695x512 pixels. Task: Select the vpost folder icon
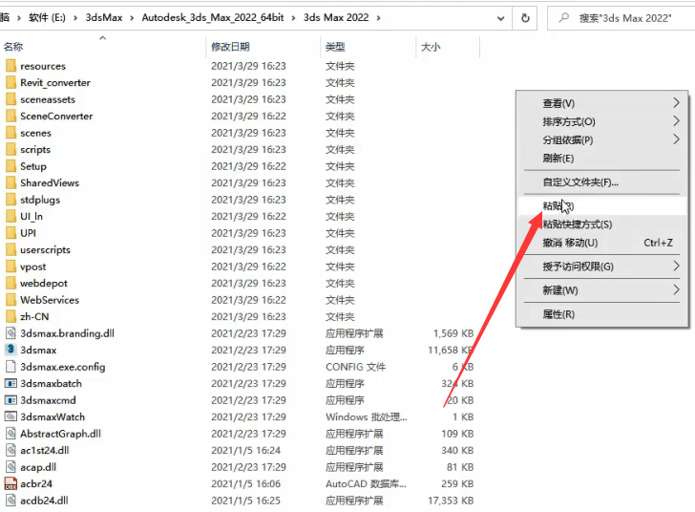tap(11, 267)
